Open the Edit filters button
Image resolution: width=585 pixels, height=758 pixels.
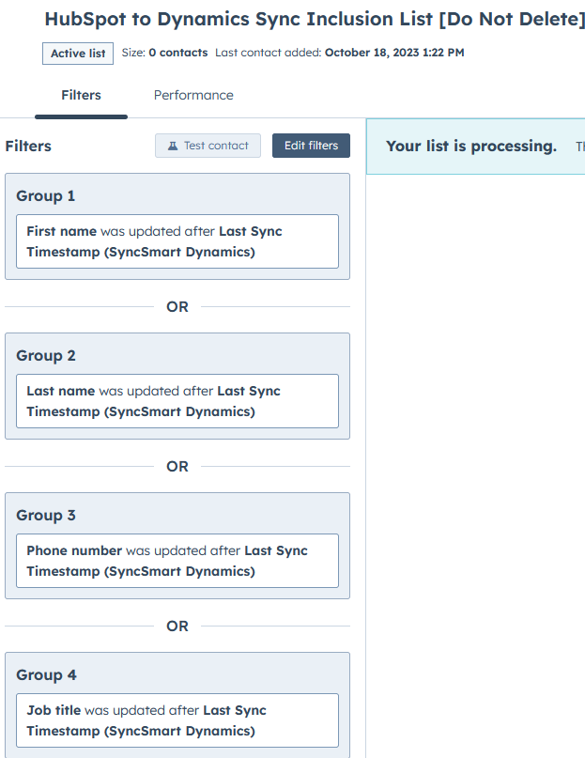click(311, 146)
